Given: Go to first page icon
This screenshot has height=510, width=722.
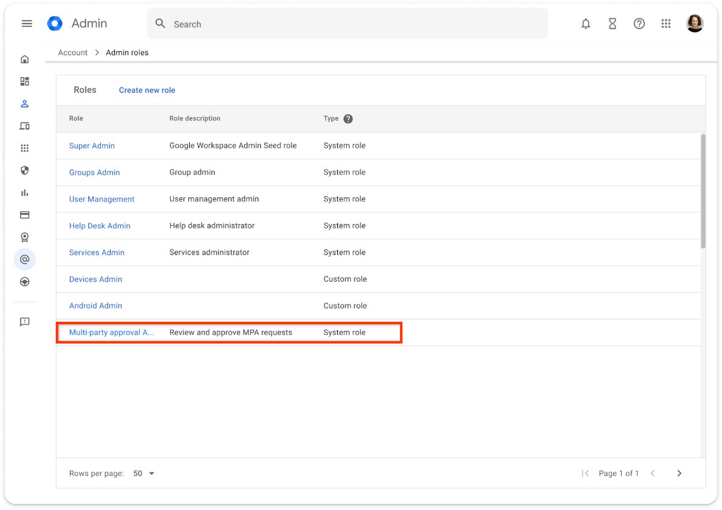Looking at the screenshot, I should tap(585, 473).
